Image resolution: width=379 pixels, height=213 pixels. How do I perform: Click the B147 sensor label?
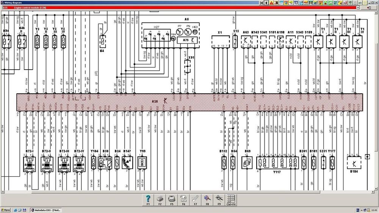pos(127,151)
